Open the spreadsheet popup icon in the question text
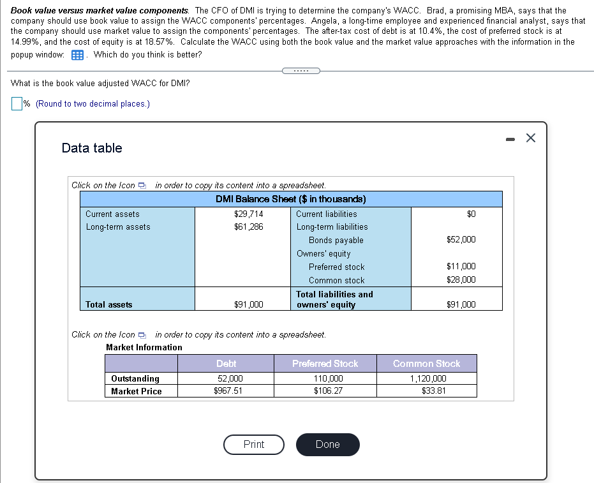 coord(77,55)
